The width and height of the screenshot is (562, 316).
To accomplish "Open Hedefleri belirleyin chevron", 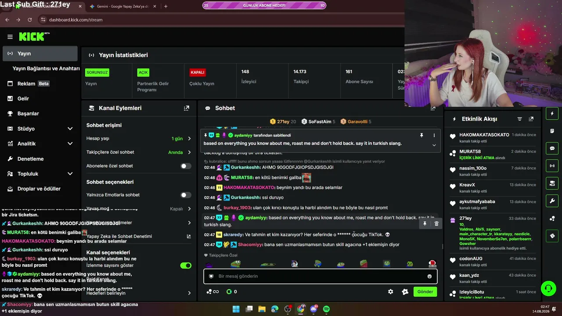I will pos(189,293).
